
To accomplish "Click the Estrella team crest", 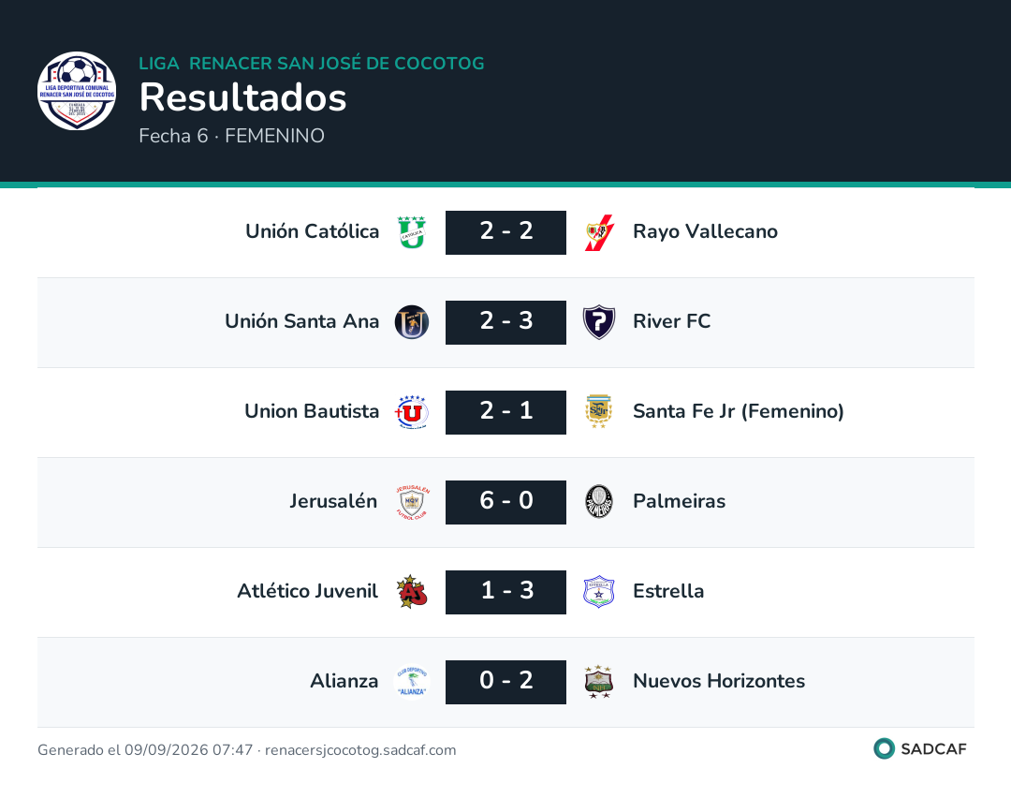I will point(599,592).
